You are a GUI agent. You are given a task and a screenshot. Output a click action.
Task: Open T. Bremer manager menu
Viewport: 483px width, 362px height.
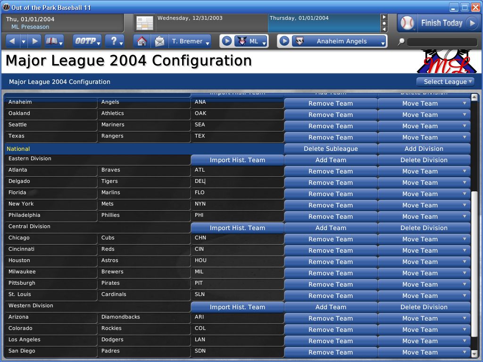point(190,41)
